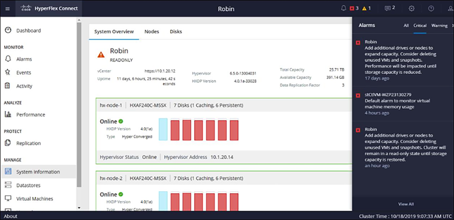Click the Robin cluster title in header

coord(226,9)
